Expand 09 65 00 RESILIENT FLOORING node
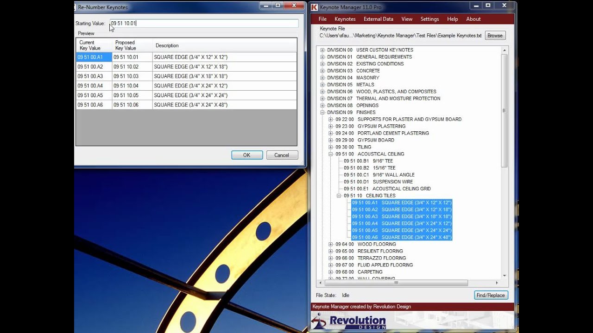This screenshot has height=333, width=593. [331, 251]
